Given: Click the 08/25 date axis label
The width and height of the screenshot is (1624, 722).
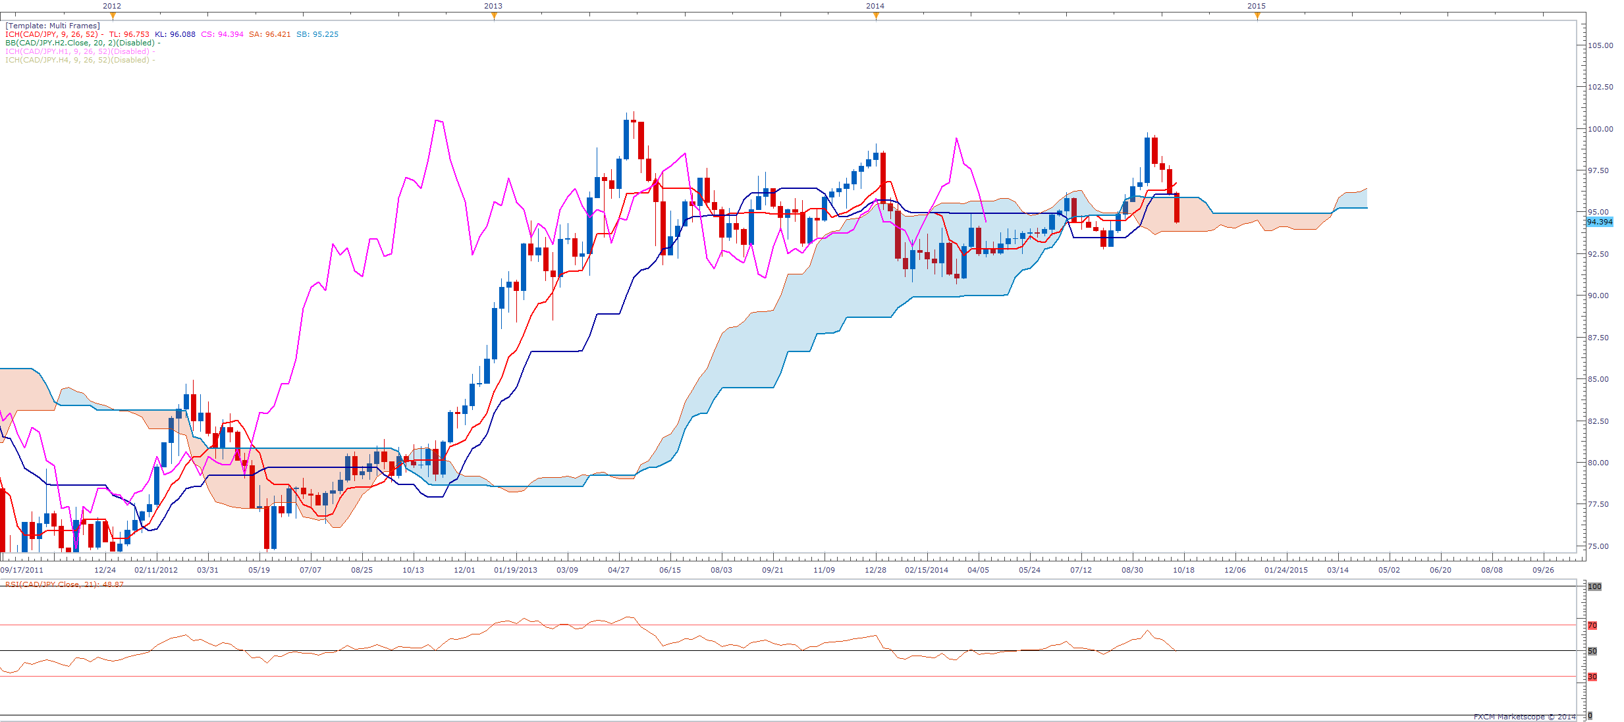Looking at the screenshot, I should click(362, 570).
